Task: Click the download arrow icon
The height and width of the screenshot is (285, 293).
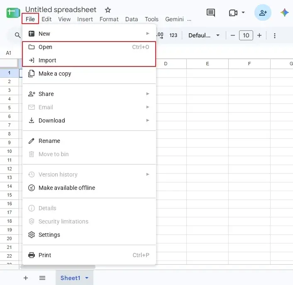Action: [x=32, y=120]
